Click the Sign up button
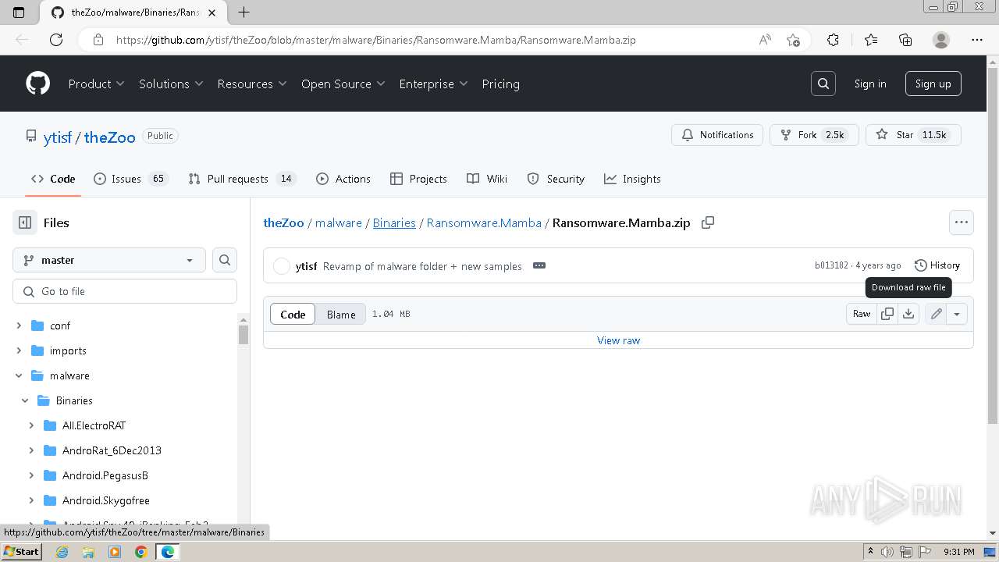The image size is (999, 562). click(933, 84)
